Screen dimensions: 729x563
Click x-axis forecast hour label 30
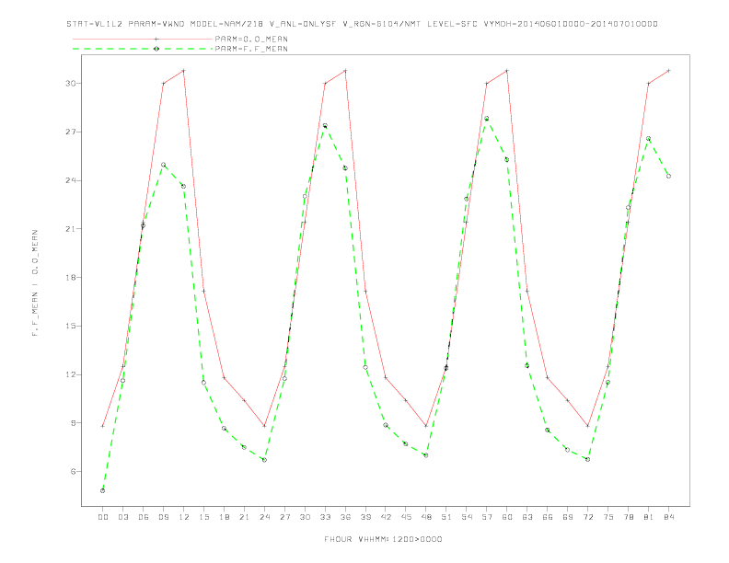[x=305, y=517]
